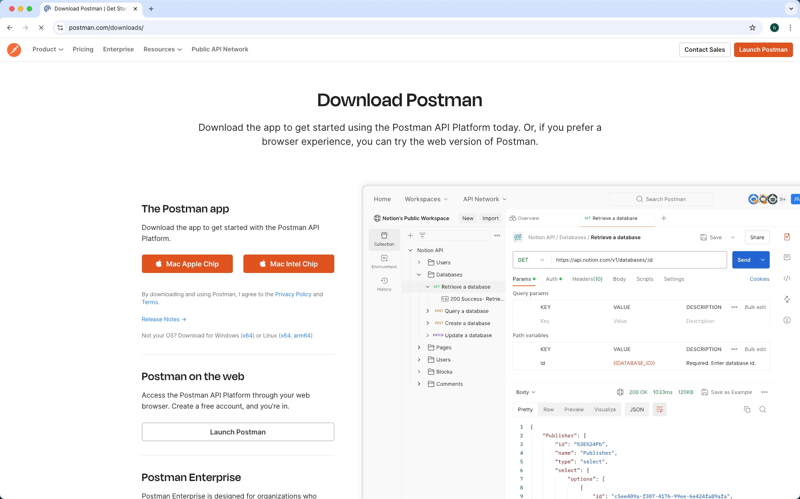Open the GET method dropdown
The width and height of the screenshot is (800, 499).
click(542, 259)
